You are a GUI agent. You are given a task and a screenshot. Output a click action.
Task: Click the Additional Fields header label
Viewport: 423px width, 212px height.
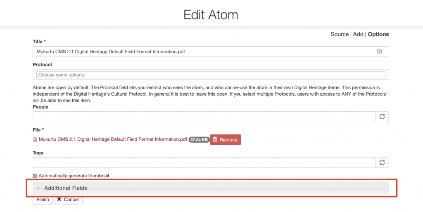point(66,188)
